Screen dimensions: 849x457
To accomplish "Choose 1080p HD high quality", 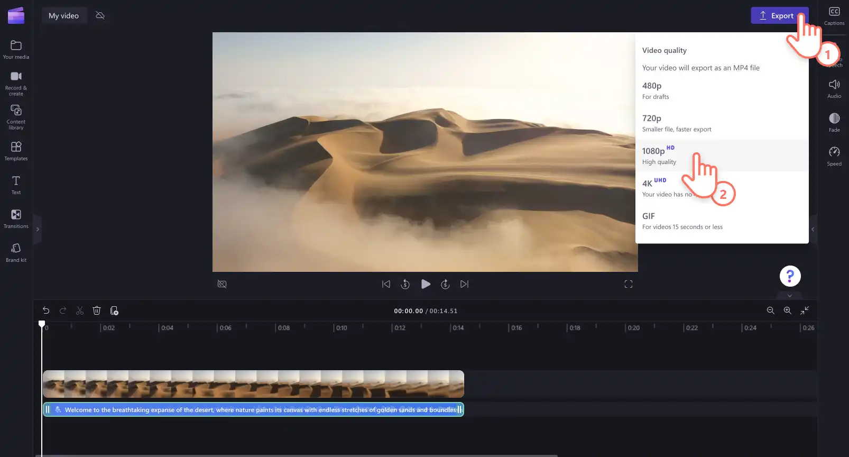I will 722,156.
